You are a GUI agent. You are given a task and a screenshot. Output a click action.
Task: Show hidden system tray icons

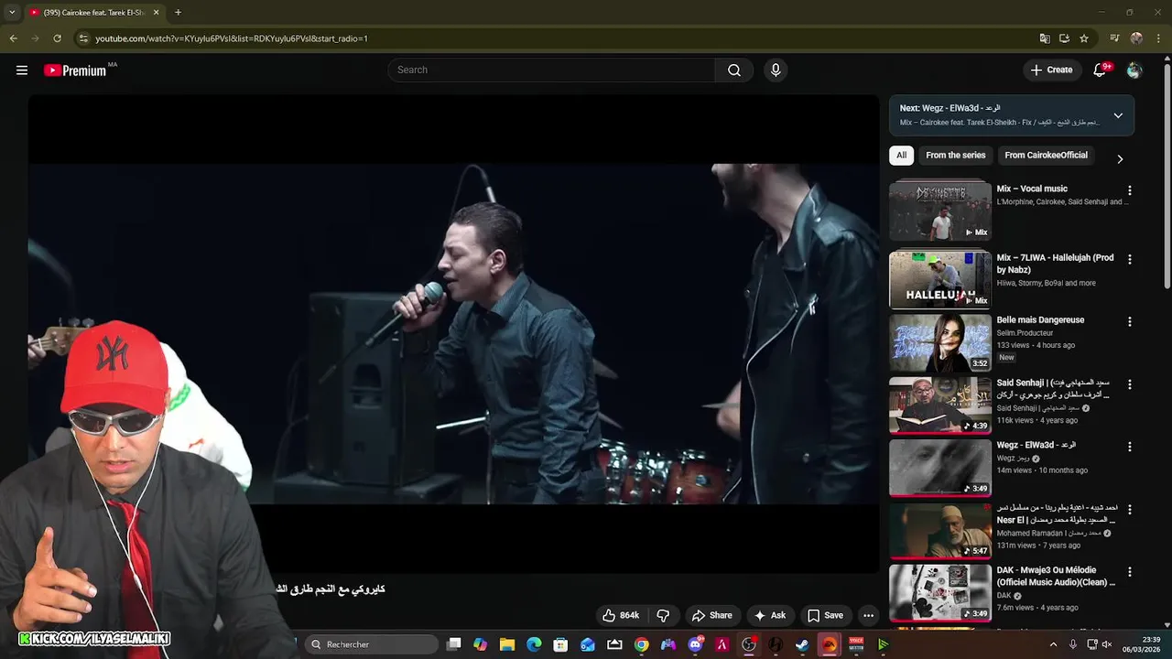pyautogui.click(x=1053, y=644)
